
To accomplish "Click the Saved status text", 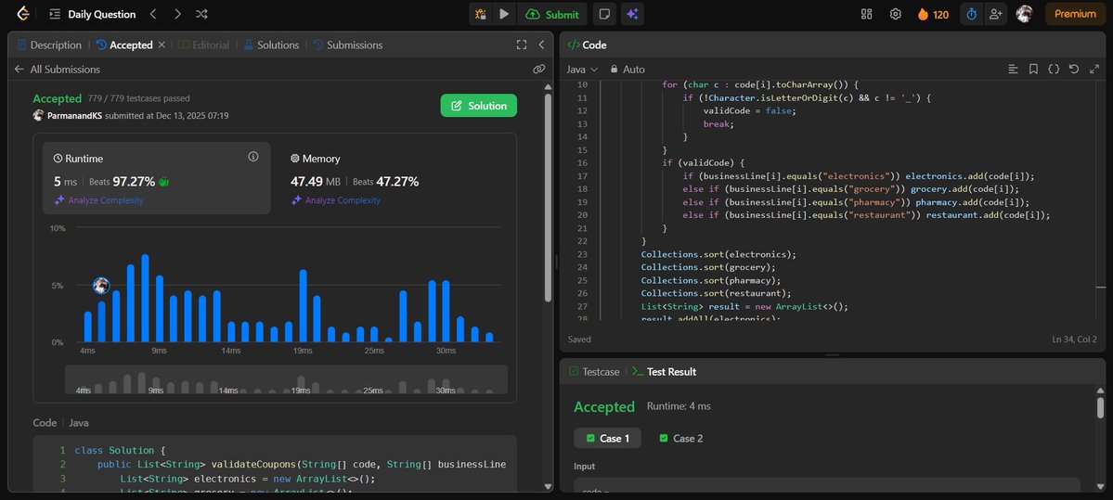I will [x=579, y=340].
